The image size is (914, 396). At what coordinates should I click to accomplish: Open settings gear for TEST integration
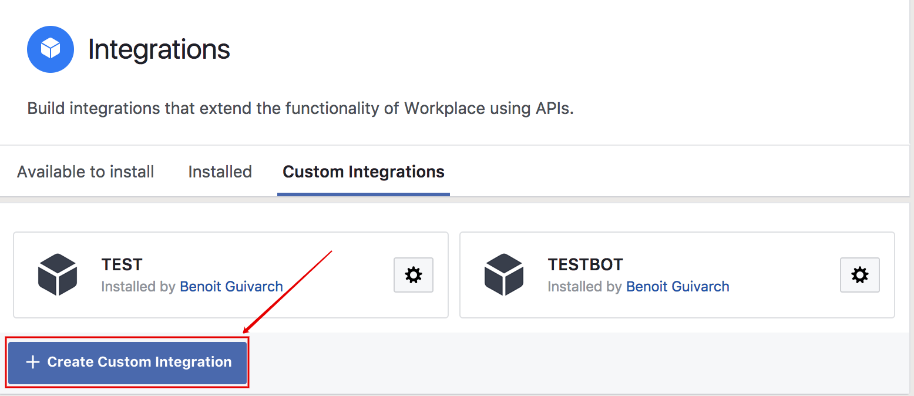tap(414, 275)
